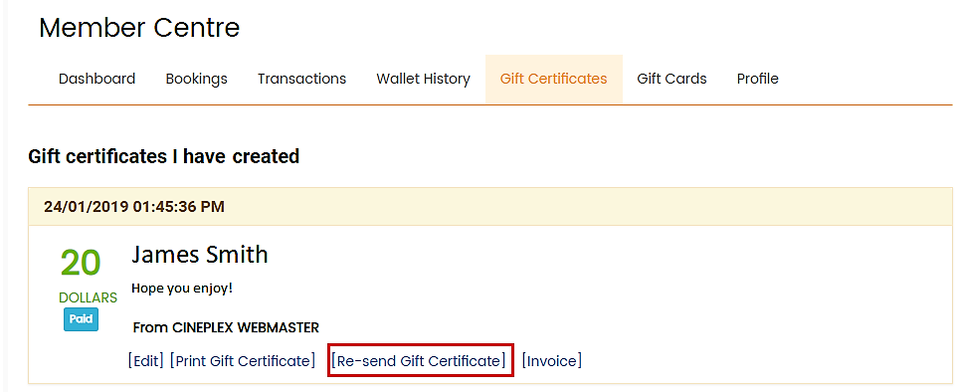Navigate to the Profile tab
The height and width of the screenshot is (392, 958).
758,79
